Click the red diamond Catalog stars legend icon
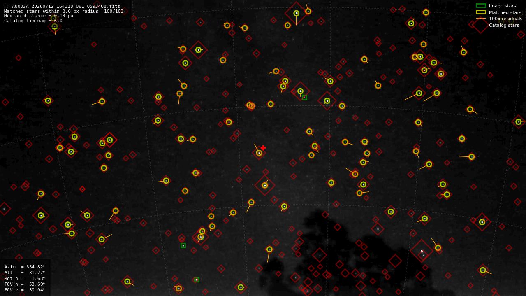Screen dimensions: 526x296 480,25
